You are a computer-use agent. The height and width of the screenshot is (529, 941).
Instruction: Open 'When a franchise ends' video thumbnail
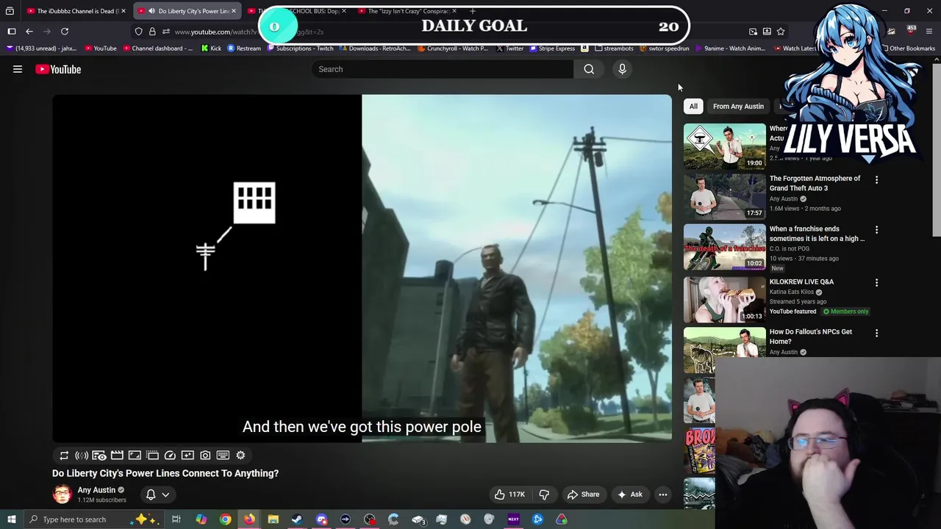click(x=725, y=247)
